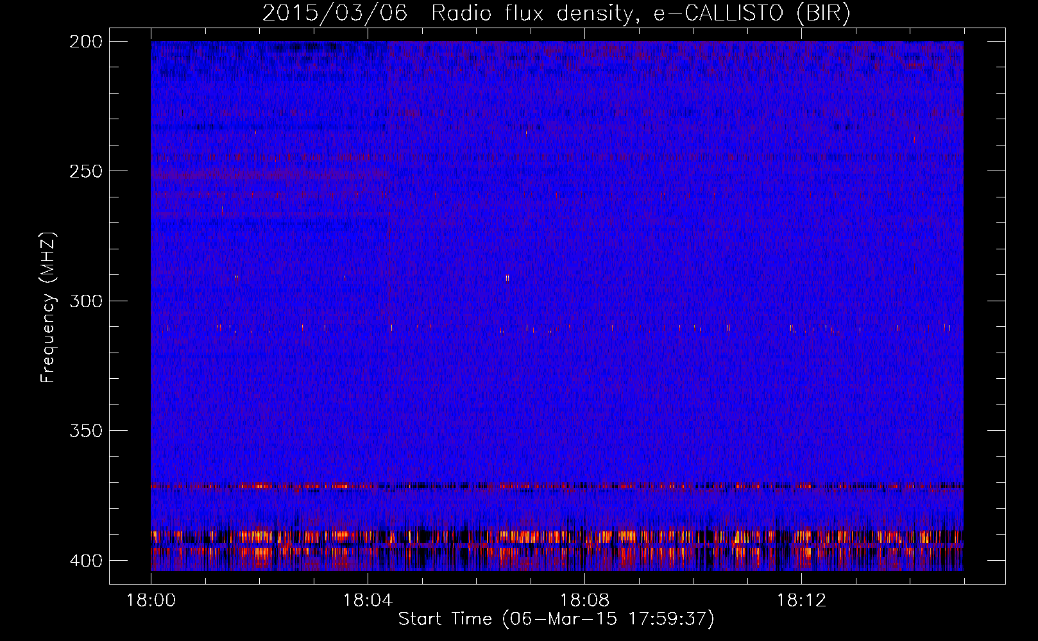The image size is (1038, 641).
Task: Click the plot title "2015/03/06 Radio flux density, e-CALLISTO (BIR)"
Action: pyautogui.click(x=556, y=13)
